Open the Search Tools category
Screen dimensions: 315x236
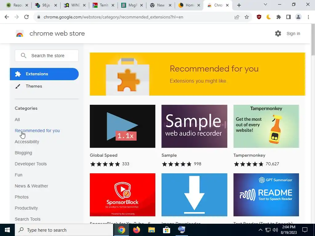tap(27, 219)
